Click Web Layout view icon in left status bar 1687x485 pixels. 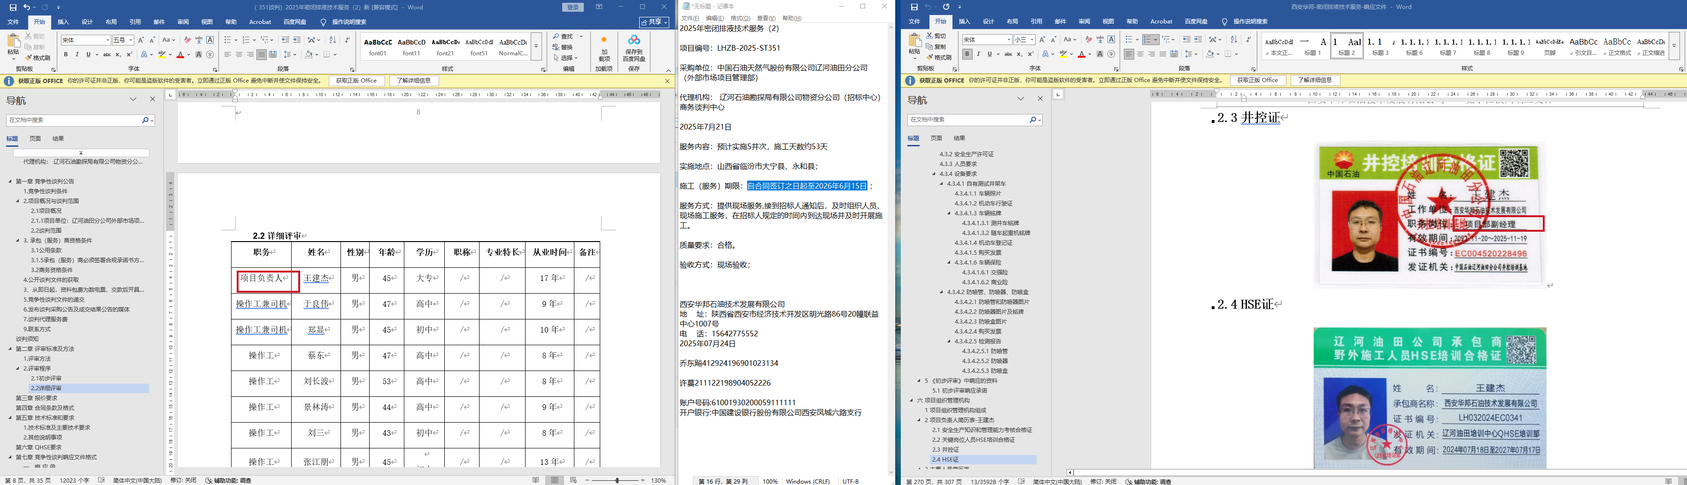pyautogui.click(x=573, y=480)
